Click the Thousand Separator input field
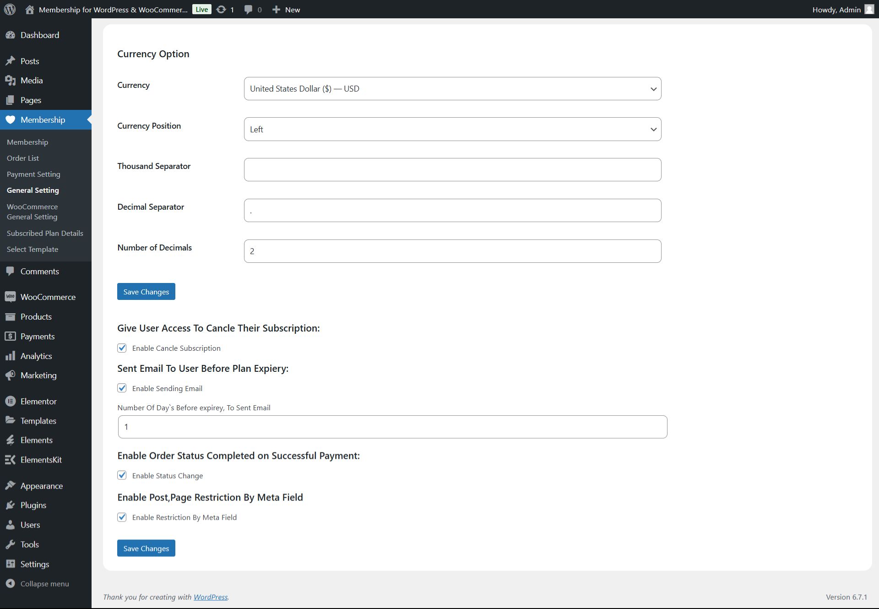This screenshot has height=609, width=879. tap(452, 169)
